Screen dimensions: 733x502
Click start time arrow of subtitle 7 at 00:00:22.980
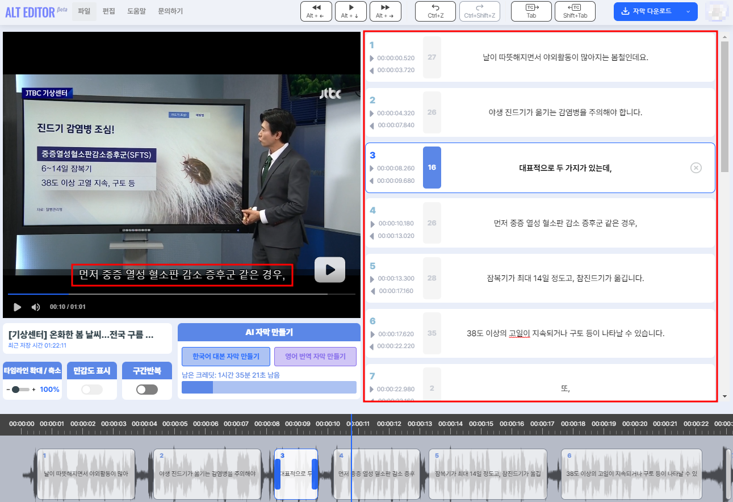372,390
